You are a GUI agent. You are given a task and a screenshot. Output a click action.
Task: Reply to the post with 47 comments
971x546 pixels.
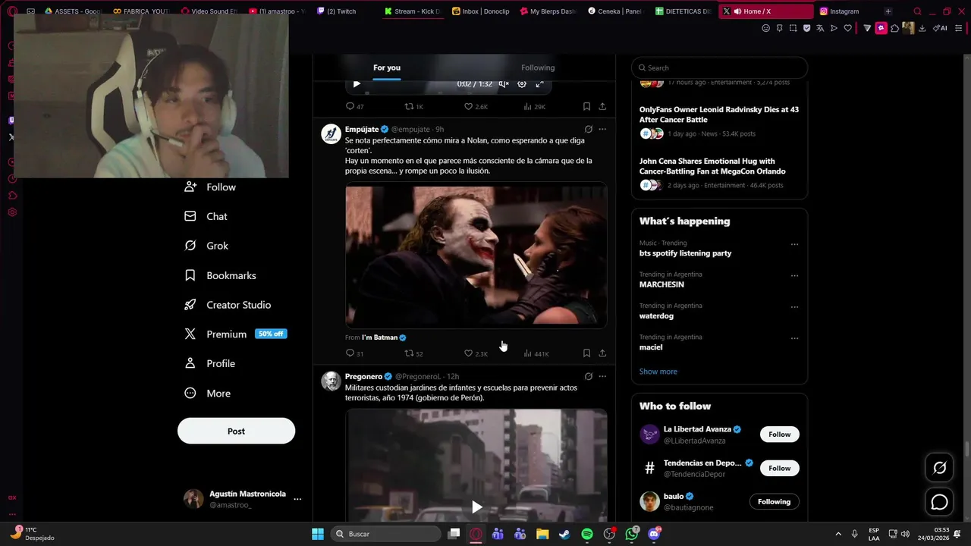pos(354,107)
